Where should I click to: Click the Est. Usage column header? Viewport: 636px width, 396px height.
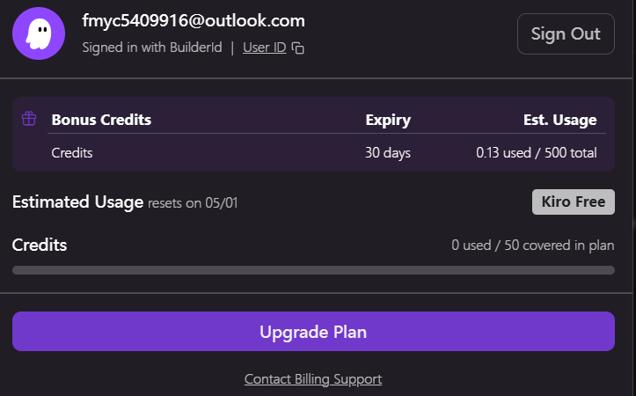[556, 121]
